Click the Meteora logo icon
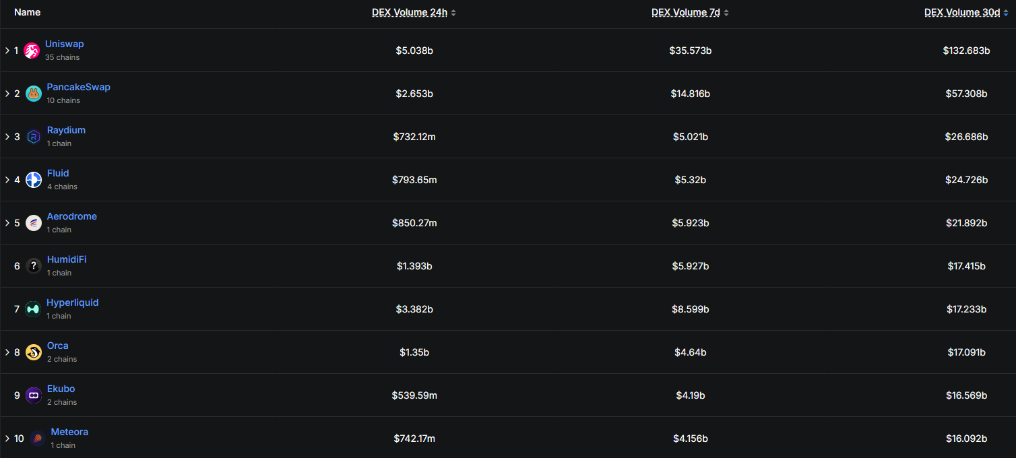Viewport: 1016px width, 458px height. 38,438
